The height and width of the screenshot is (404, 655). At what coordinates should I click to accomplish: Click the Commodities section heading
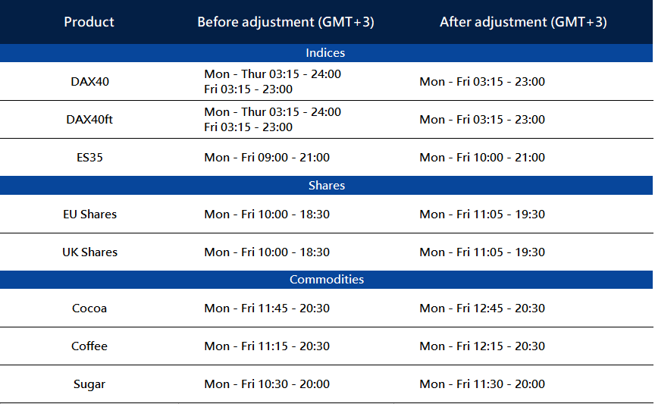327,280
